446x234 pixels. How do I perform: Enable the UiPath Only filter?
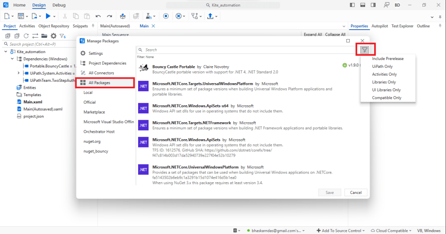coord(382,67)
